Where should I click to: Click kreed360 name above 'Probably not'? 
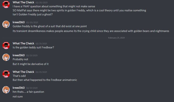coord(19,55)
